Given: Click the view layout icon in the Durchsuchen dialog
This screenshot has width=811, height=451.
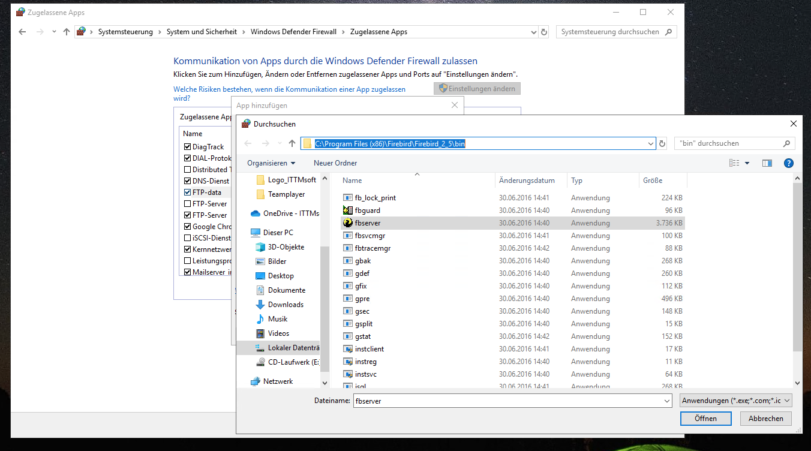Looking at the screenshot, I should pyautogui.click(x=734, y=163).
